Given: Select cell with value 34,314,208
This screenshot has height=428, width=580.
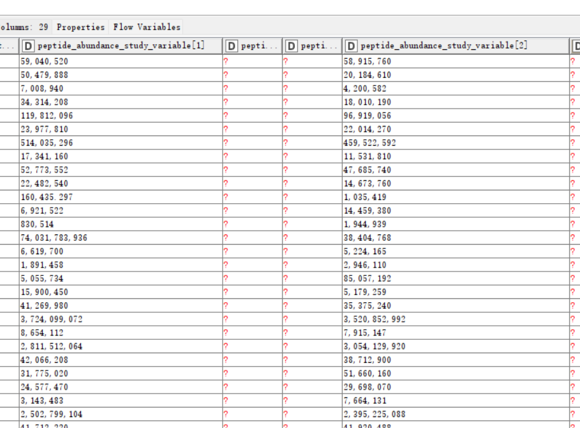Looking at the screenshot, I should pyautogui.click(x=121, y=102).
